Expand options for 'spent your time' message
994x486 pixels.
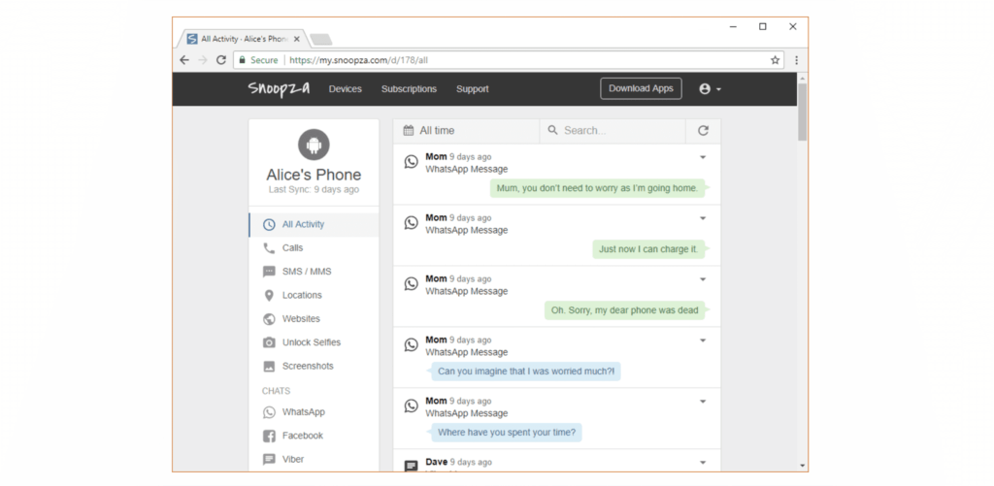(x=703, y=401)
